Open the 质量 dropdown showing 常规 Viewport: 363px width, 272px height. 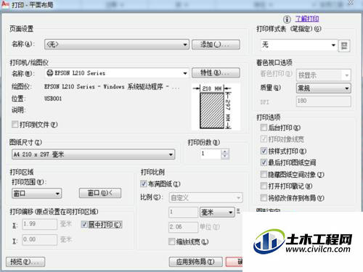click(324, 88)
